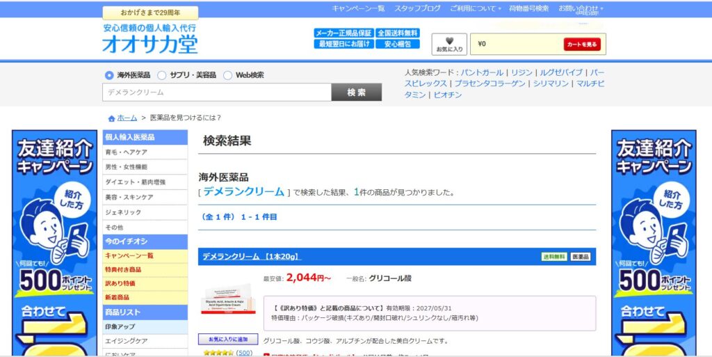Click the メーカー正規品保証 badge
The width and height of the screenshot is (712, 357).
click(343, 33)
